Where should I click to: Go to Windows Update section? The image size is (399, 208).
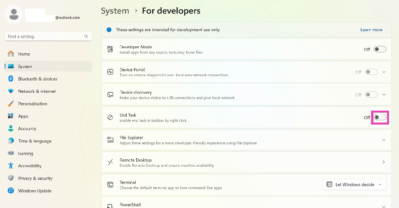coord(35,191)
